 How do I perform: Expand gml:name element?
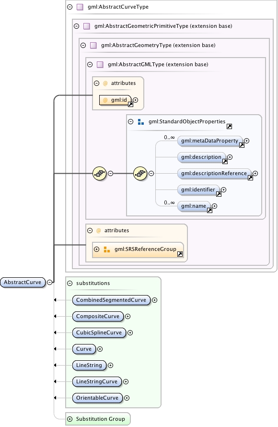tap(215, 206)
